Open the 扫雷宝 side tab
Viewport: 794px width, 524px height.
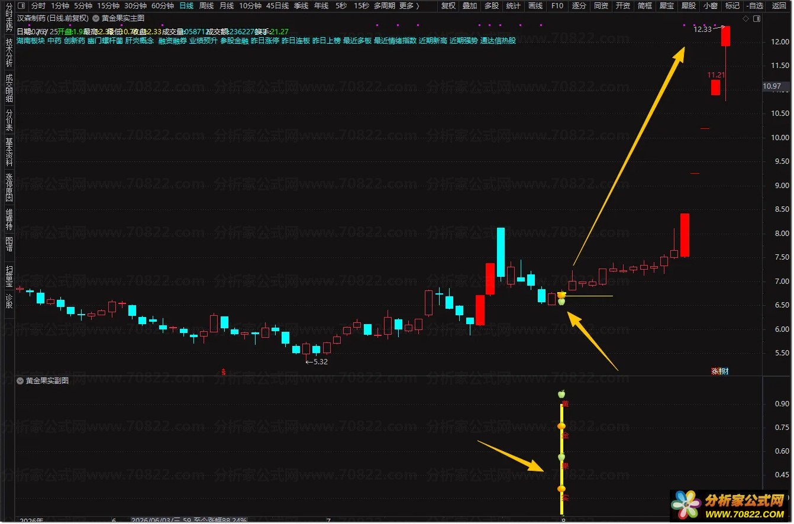tap(9, 276)
